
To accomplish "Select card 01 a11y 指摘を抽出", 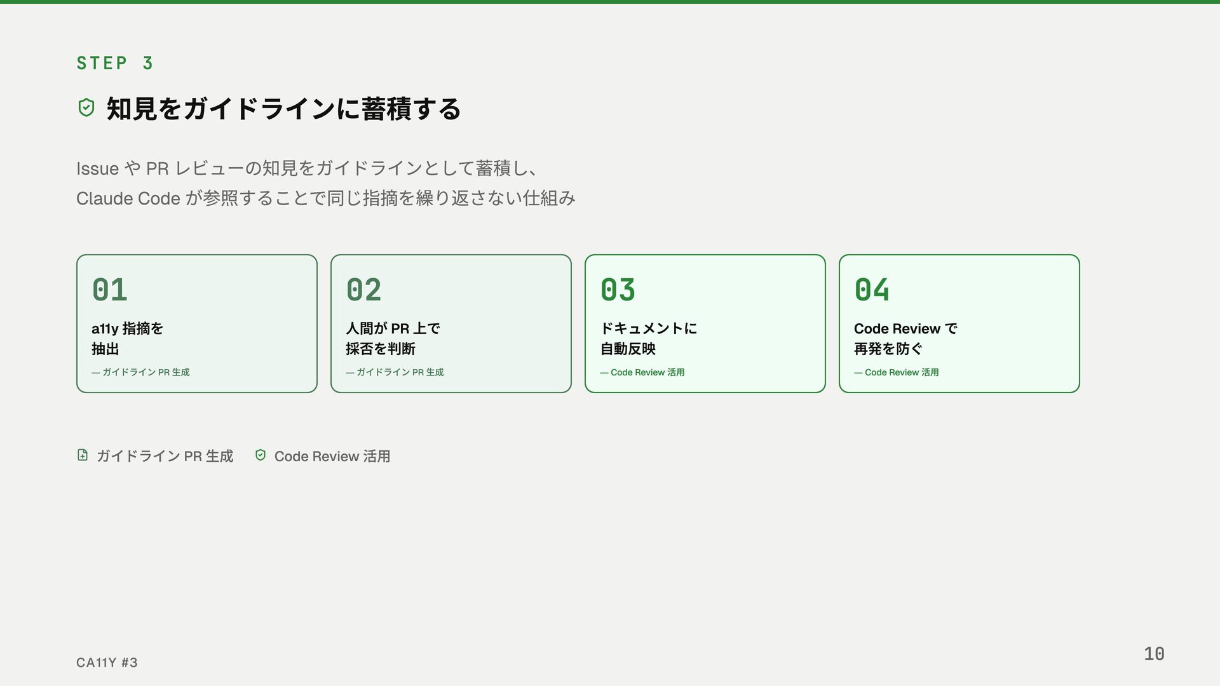I will [x=196, y=324].
